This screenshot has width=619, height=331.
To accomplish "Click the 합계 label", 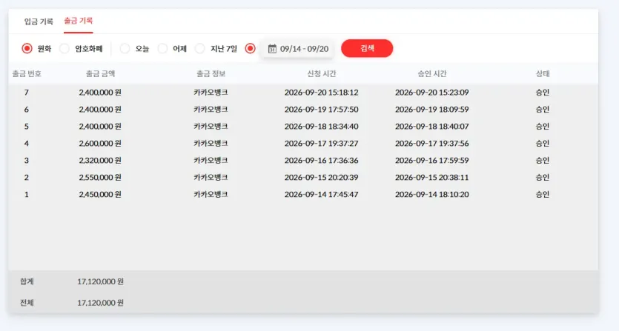I will 27,281.
